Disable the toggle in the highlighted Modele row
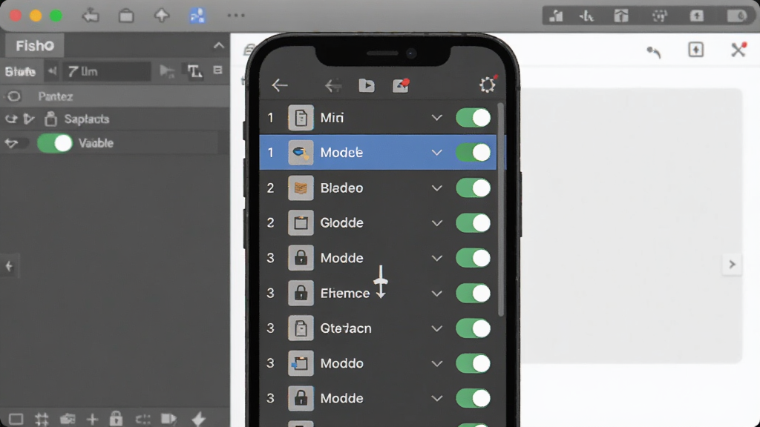The image size is (760, 427). (x=473, y=153)
